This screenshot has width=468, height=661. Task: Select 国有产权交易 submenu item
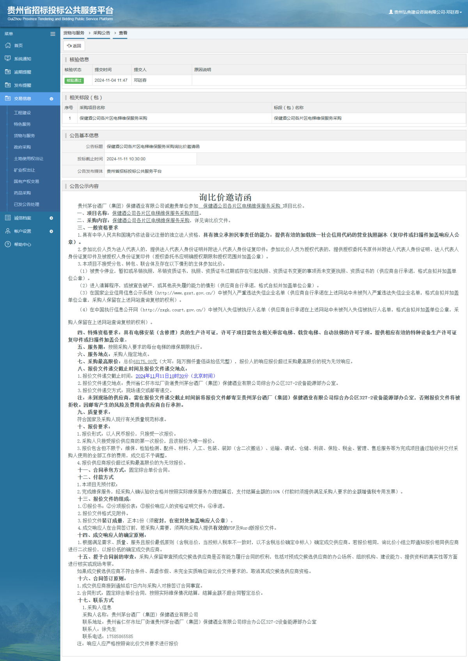pos(26,181)
